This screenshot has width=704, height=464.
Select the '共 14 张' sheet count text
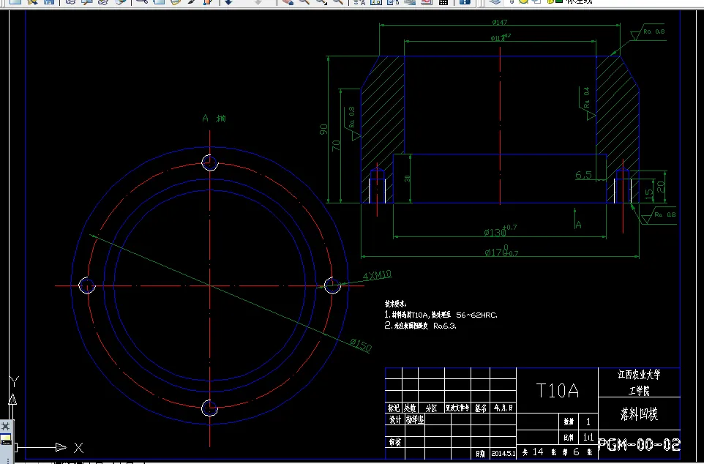[x=539, y=452]
